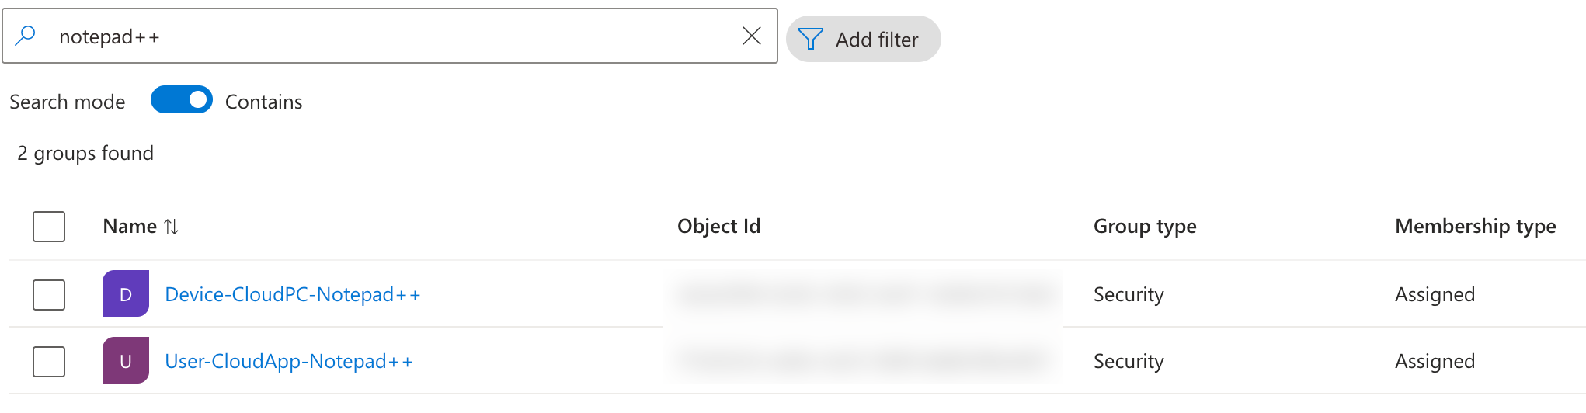Click the Membership type column header
Image resolution: width=1586 pixels, height=413 pixels.
click(1475, 227)
